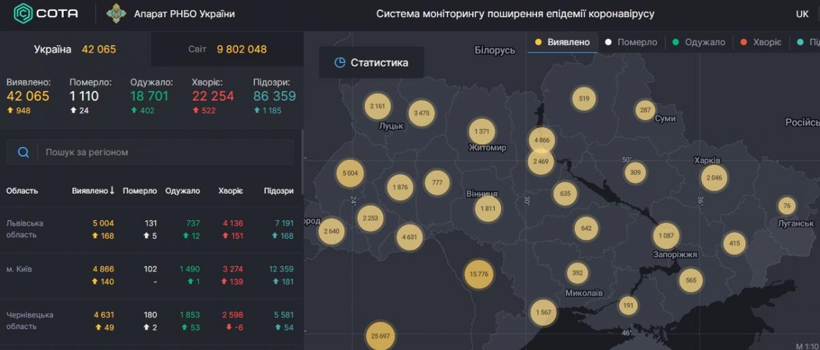Viewport: 820px width, 350px height.
Task: Select the Хворіє map layer
Action: (761, 42)
